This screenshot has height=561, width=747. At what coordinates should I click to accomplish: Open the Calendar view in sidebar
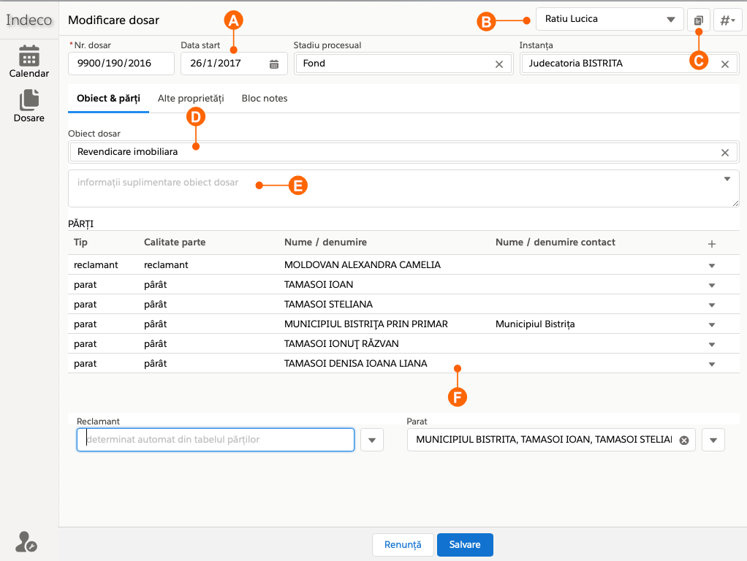[29, 61]
